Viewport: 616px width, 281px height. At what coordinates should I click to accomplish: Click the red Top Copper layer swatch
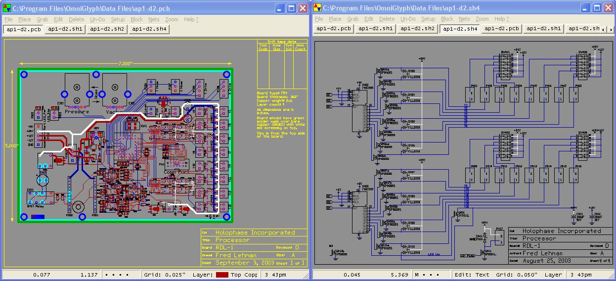(222, 275)
